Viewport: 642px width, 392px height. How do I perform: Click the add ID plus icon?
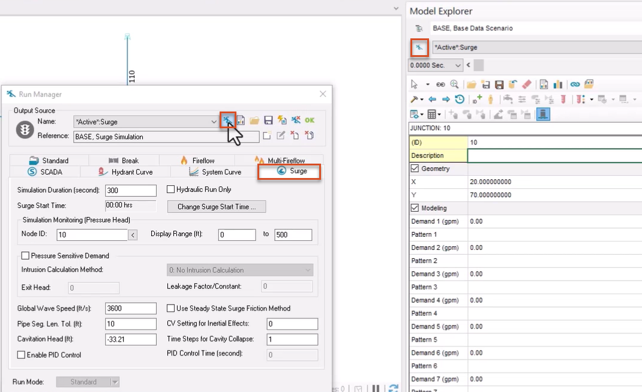(x=477, y=99)
